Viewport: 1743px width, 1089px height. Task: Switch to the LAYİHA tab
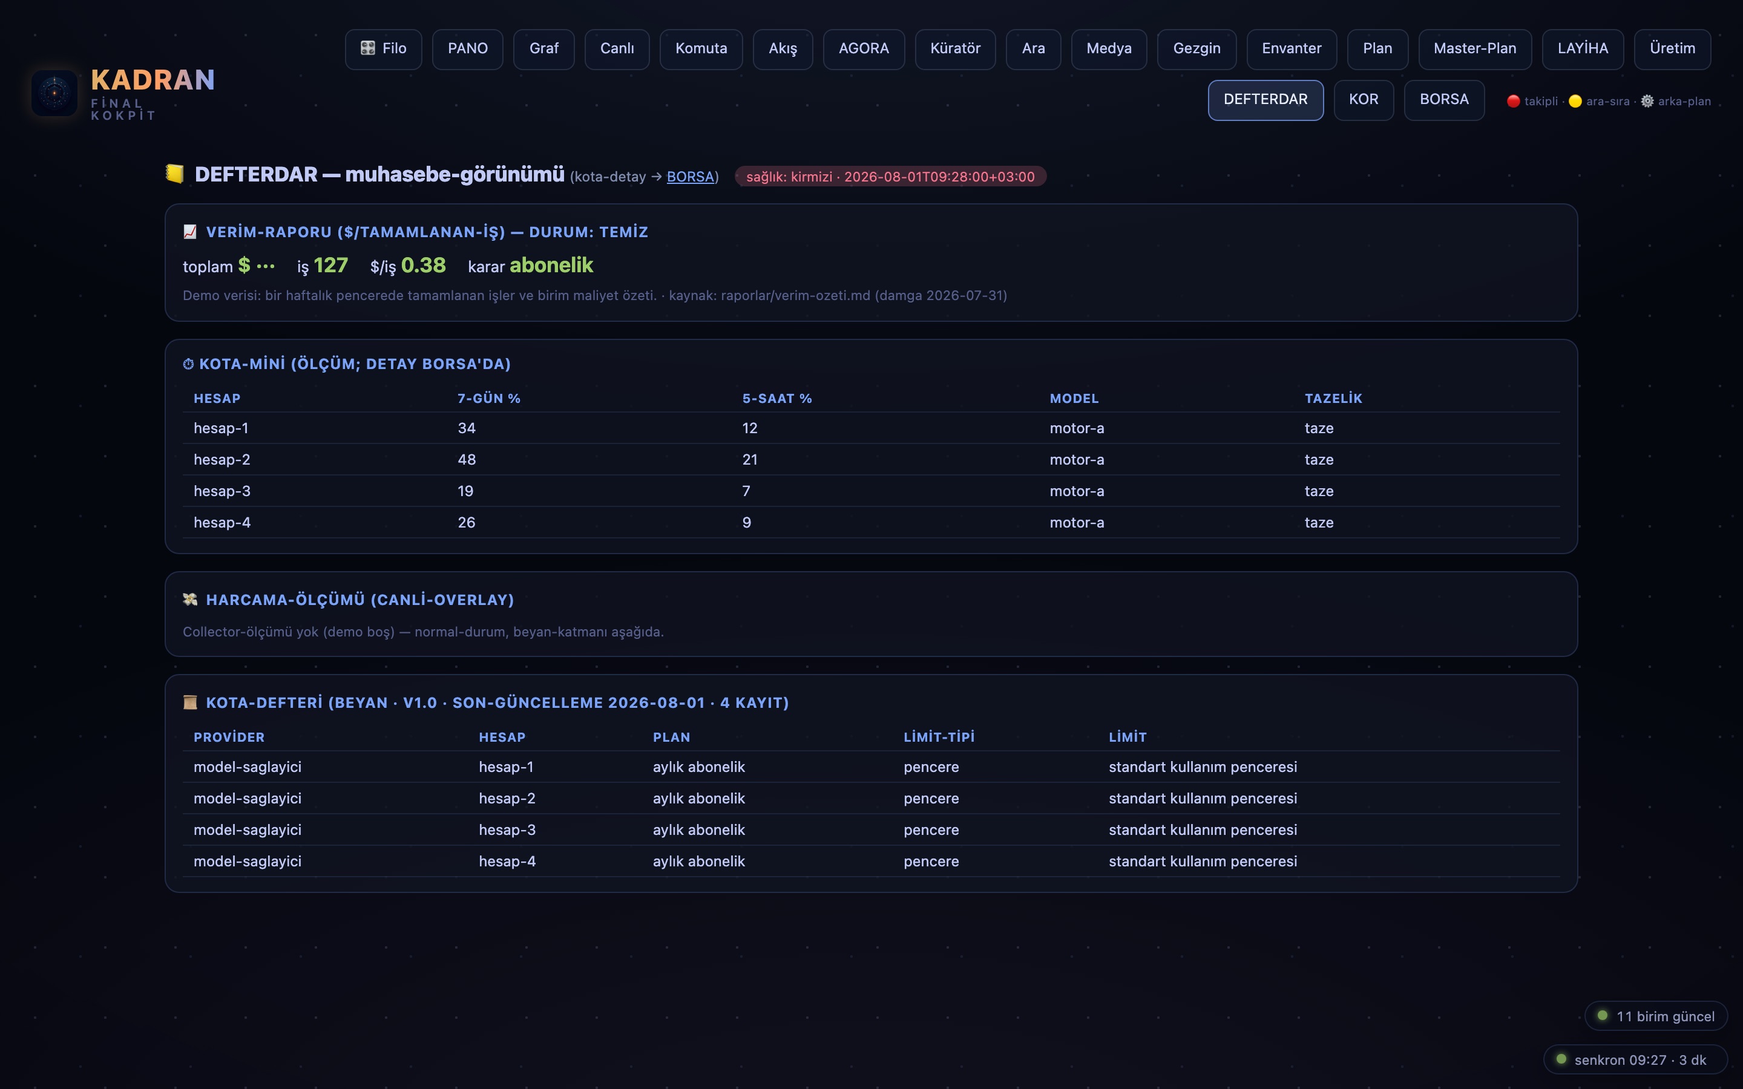click(x=1583, y=49)
